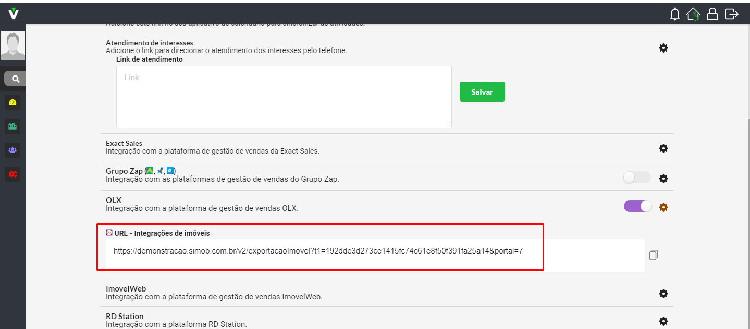750x329 pixels.
Task: Open the yellow dashboard gauge in sidebar
Action: click(13, 103)
